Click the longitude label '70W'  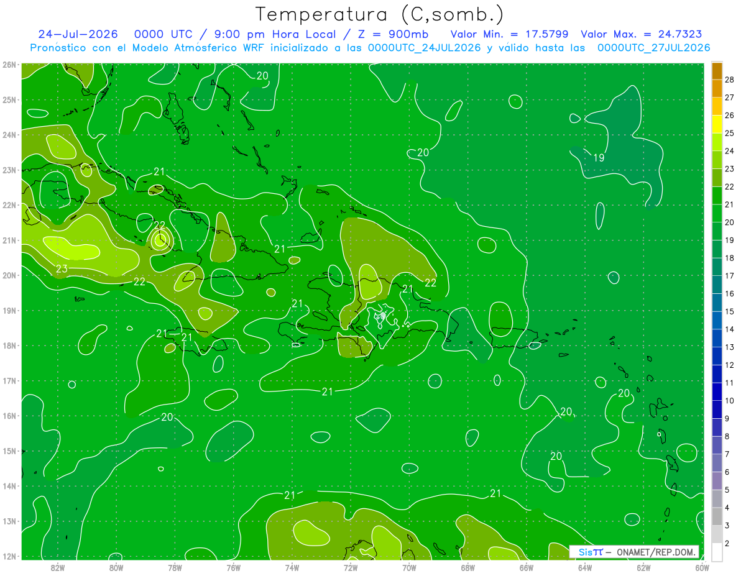click(409, 567)
